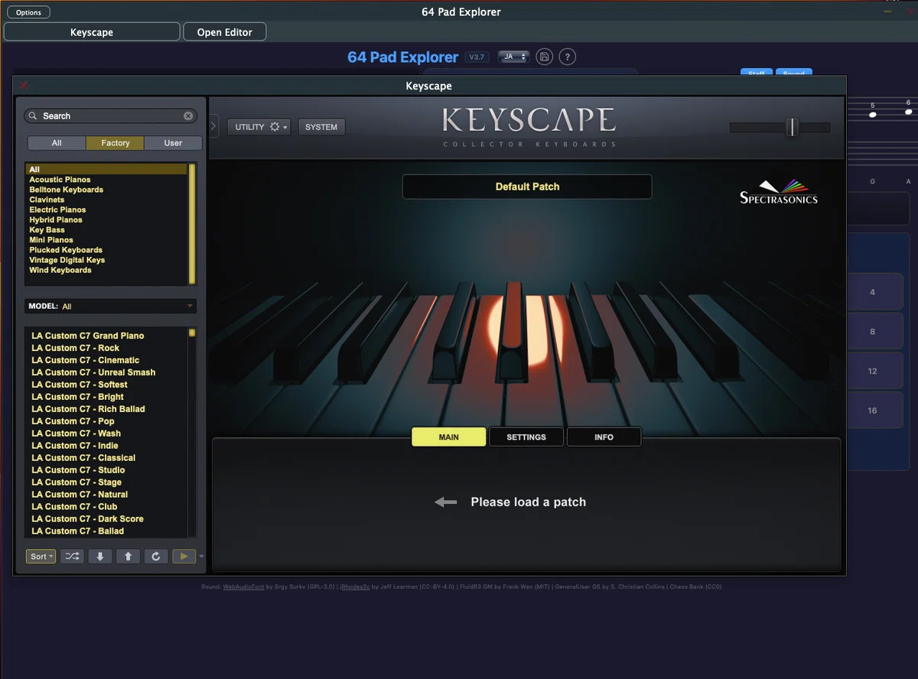Collapse the browser with the side arrow

point(214,125)
